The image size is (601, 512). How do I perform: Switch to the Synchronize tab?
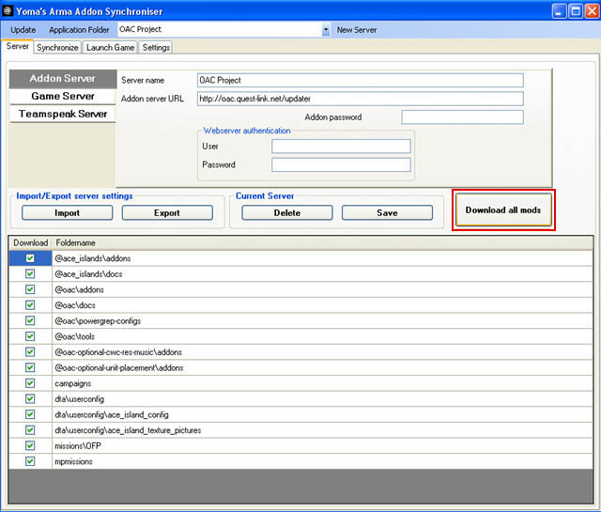pyautogui.click(x=57, y=47)
